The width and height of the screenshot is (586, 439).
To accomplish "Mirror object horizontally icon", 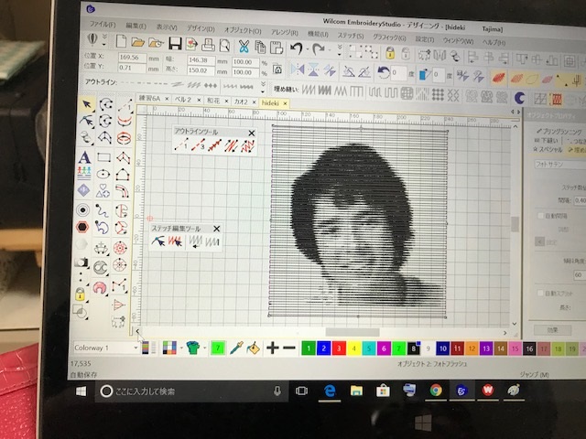I will tap(298, 70).
